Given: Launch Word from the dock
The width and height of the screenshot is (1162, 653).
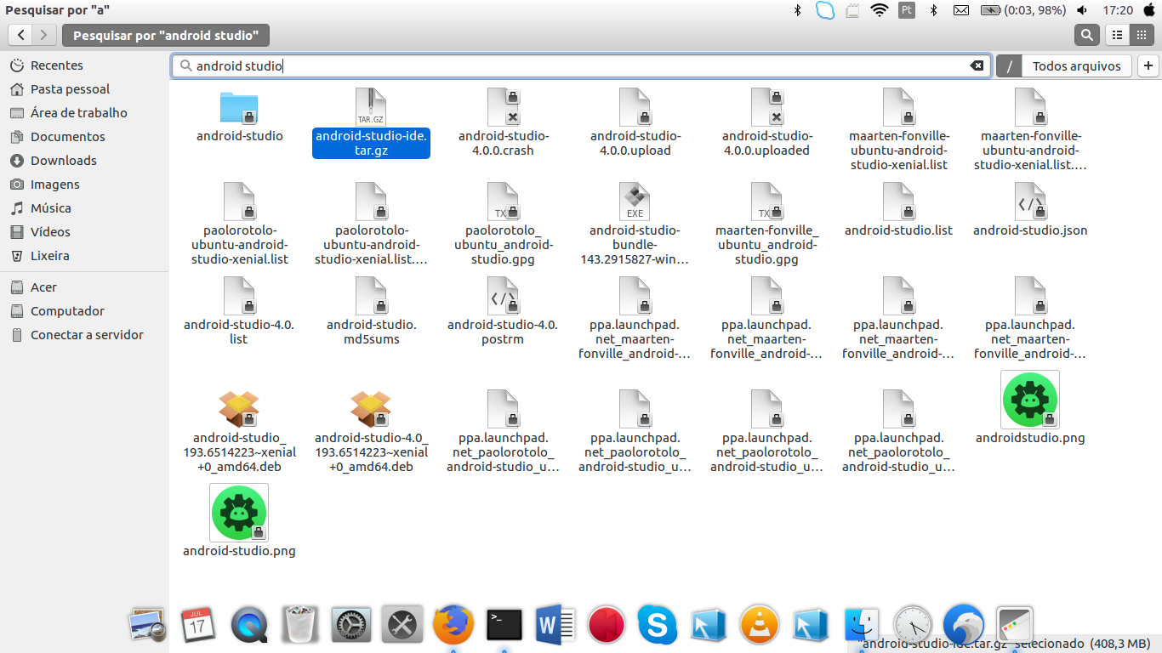Looking at the screenshot, I should click(556, 626).
